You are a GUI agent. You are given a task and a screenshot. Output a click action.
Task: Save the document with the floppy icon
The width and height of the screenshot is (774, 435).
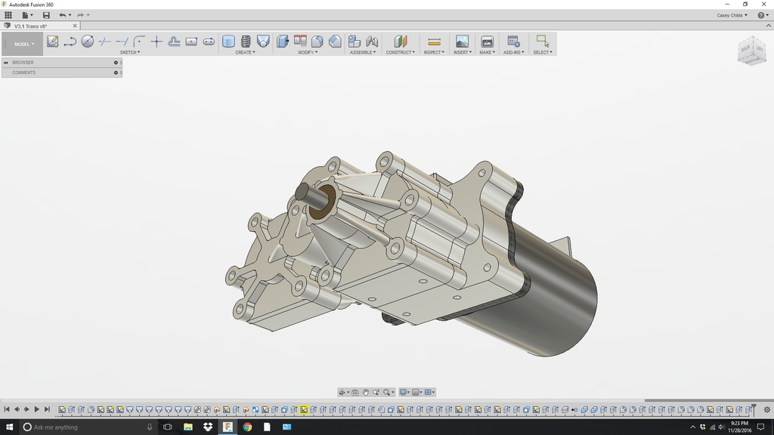point(46,15)
